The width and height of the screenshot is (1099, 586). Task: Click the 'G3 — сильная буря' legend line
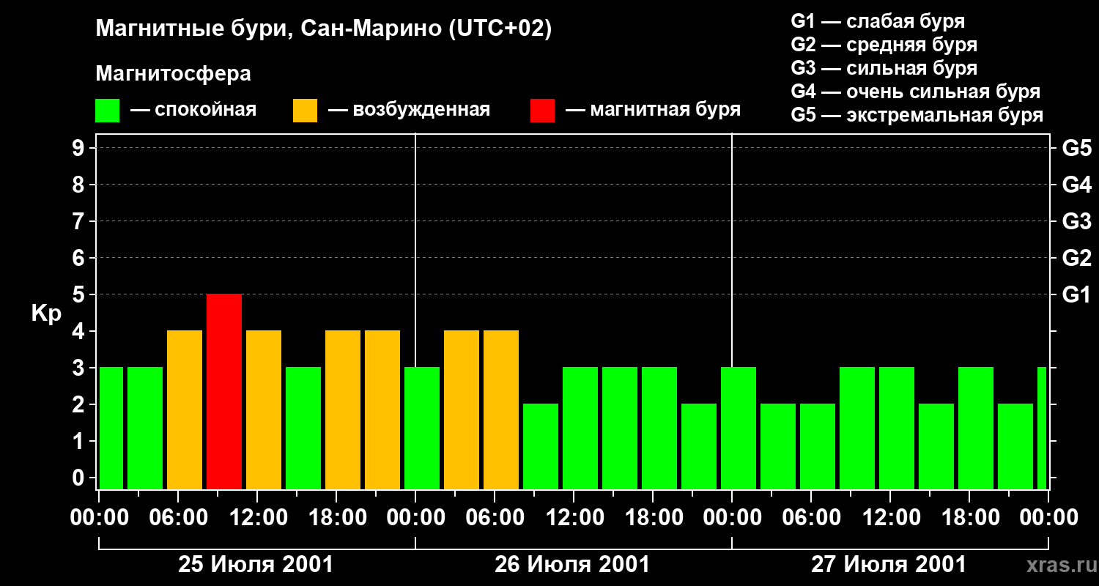(884, 68)
